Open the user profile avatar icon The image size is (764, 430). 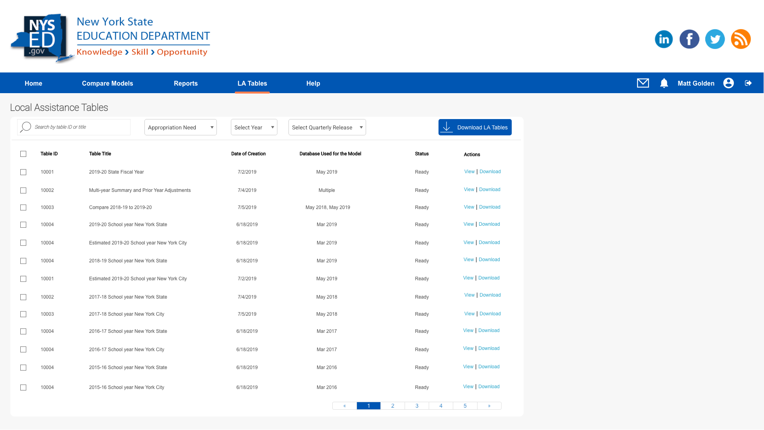coord(729,83)
